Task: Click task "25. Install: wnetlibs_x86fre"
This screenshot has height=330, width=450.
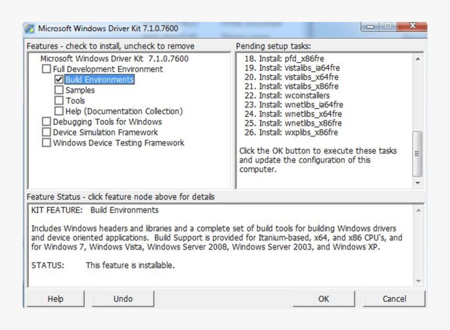Action: click(293, 123)
